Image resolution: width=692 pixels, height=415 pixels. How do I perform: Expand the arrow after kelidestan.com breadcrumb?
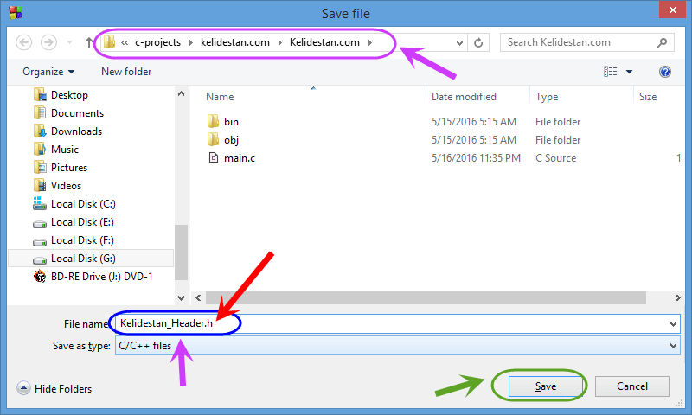(x=279, y=42)
